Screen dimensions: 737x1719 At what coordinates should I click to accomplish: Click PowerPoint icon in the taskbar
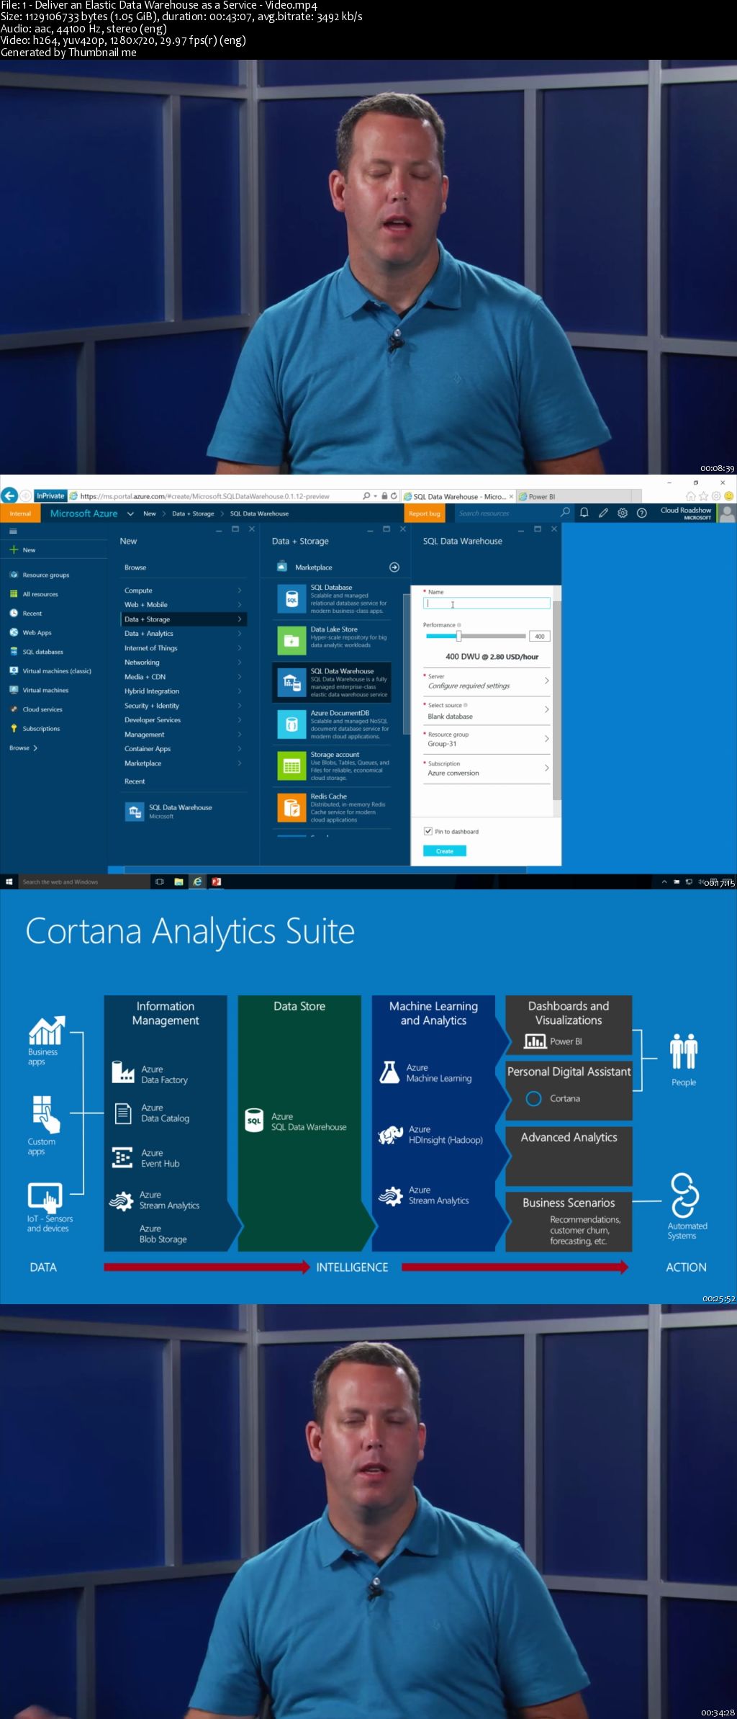(216, 881)
